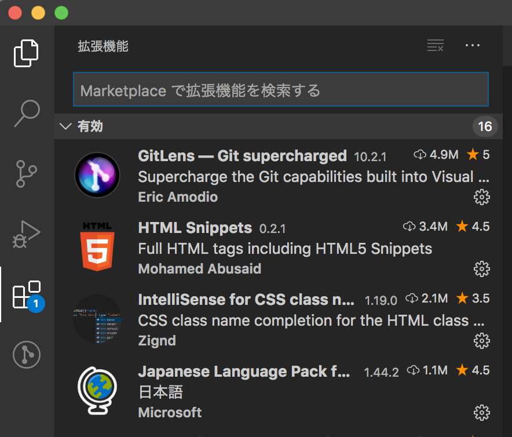Viewport: 512px width, 437px height.
Task: Click the 拡張機能 panel title
Action: coord(103,46)
